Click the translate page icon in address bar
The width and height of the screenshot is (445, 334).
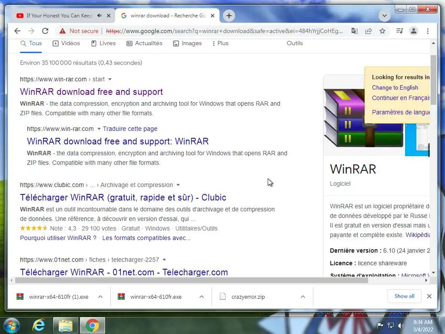pyautogui.click(x=355, y=31)
